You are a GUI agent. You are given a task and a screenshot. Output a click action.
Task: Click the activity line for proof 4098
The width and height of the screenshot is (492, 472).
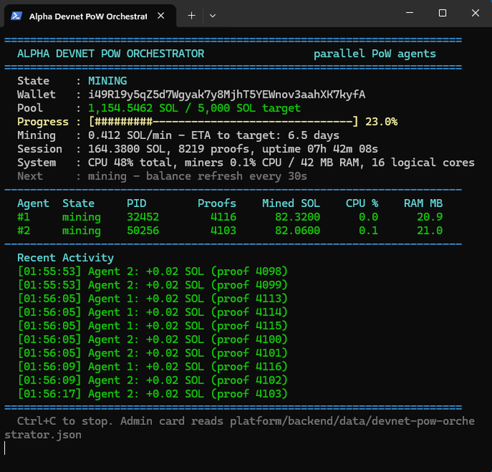pyautogui.click(x=153, y=271)
